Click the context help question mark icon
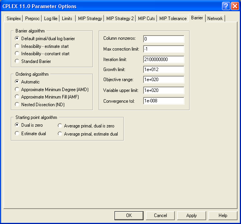The width and height of the screenshot is (241, 224). pos(226,6)
